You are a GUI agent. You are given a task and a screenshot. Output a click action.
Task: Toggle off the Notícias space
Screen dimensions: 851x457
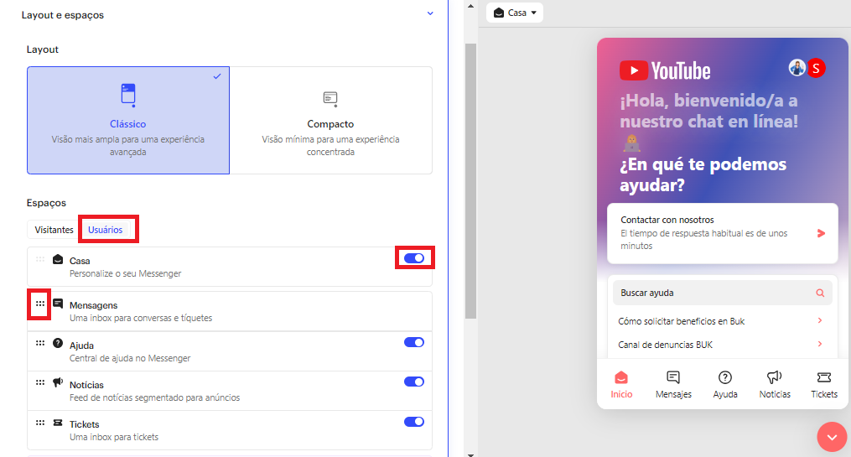point(414,382)
